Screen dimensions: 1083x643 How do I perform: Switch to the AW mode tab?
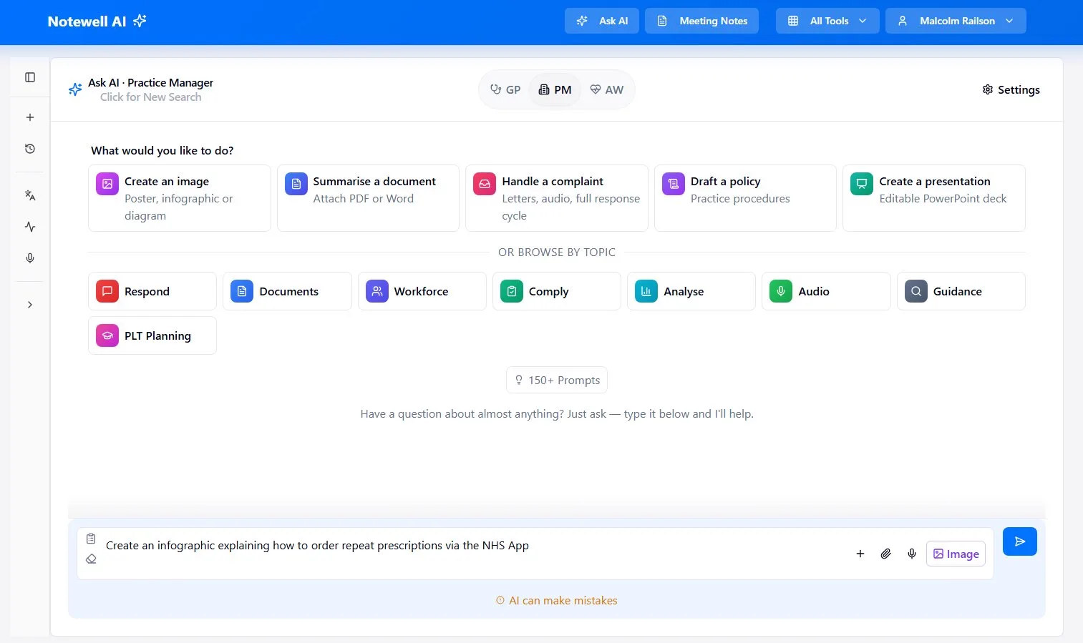[x=606, y=89]
